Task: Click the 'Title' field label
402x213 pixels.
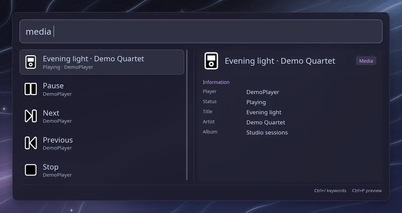Action: pyautogui.click(x=208, y=112)
